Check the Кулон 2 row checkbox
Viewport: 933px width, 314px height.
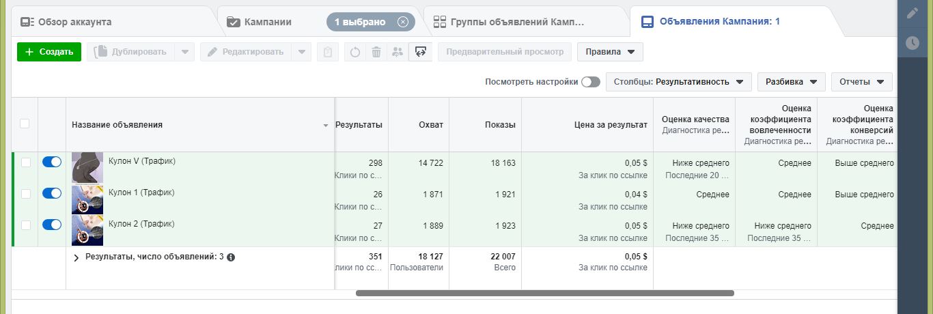25,225
